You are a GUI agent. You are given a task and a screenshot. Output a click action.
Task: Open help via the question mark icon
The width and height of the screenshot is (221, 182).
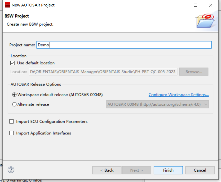coord(11,170)
